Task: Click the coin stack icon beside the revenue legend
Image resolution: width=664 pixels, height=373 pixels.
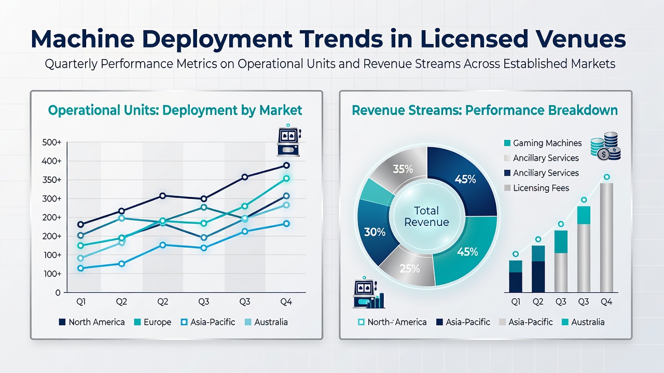Action: pos(606,146)
